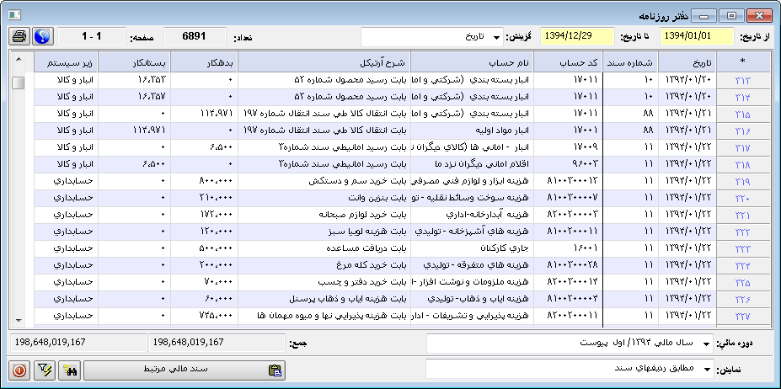781x389 pixels.
Task: Select row number ۲۱۴
Action: 742,97
